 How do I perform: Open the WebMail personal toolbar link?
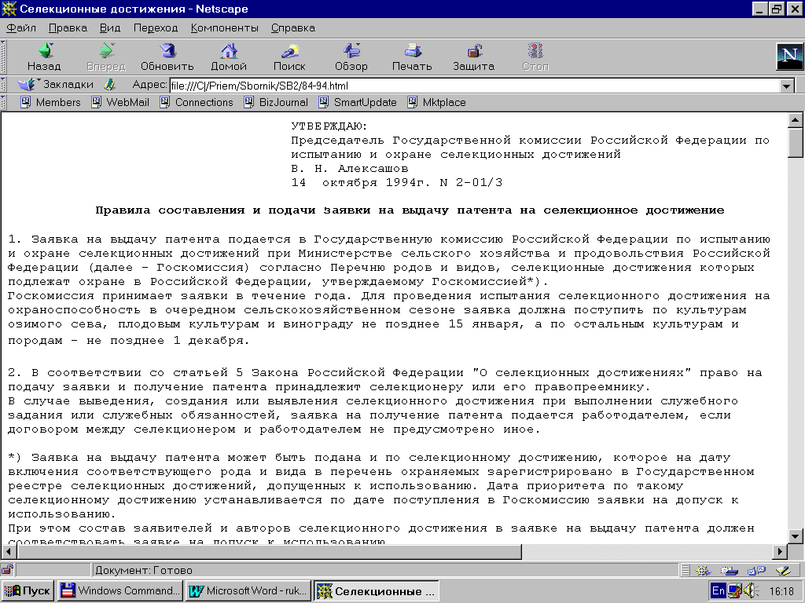click(x=120, y=102)
